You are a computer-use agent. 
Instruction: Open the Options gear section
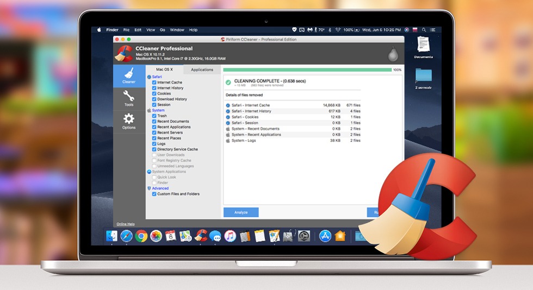129,122
